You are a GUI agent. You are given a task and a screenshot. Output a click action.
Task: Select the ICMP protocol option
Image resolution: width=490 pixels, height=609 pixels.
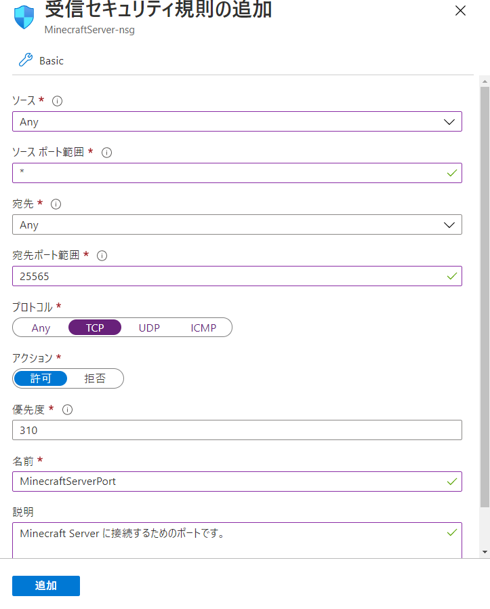(203, 328)
